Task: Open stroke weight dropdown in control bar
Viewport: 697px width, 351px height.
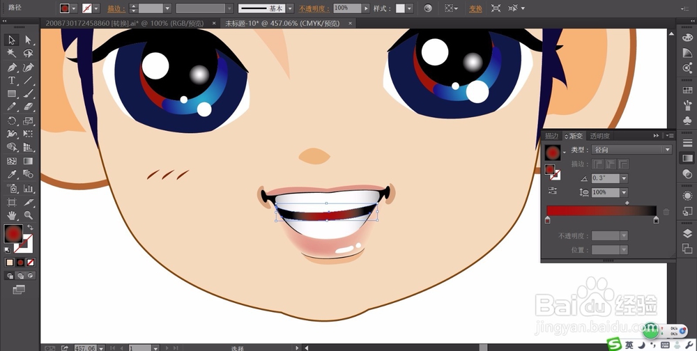Action: pos(167,8)
